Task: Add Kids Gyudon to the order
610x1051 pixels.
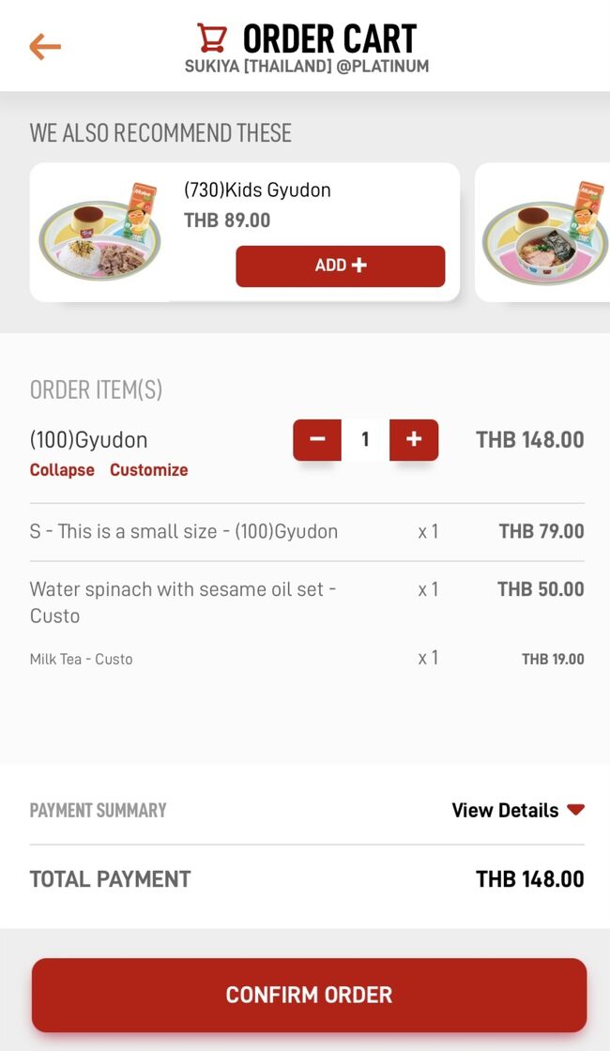Action: [x=340, y=266]
